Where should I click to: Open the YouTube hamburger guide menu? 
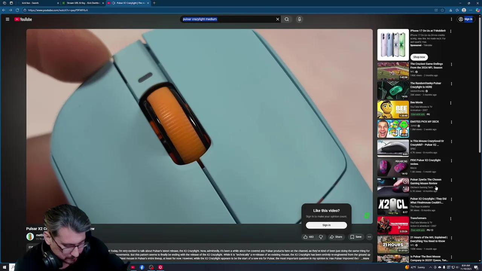tap(7, 19)
